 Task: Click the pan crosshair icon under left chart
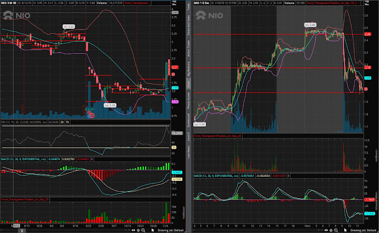point(138,231)
